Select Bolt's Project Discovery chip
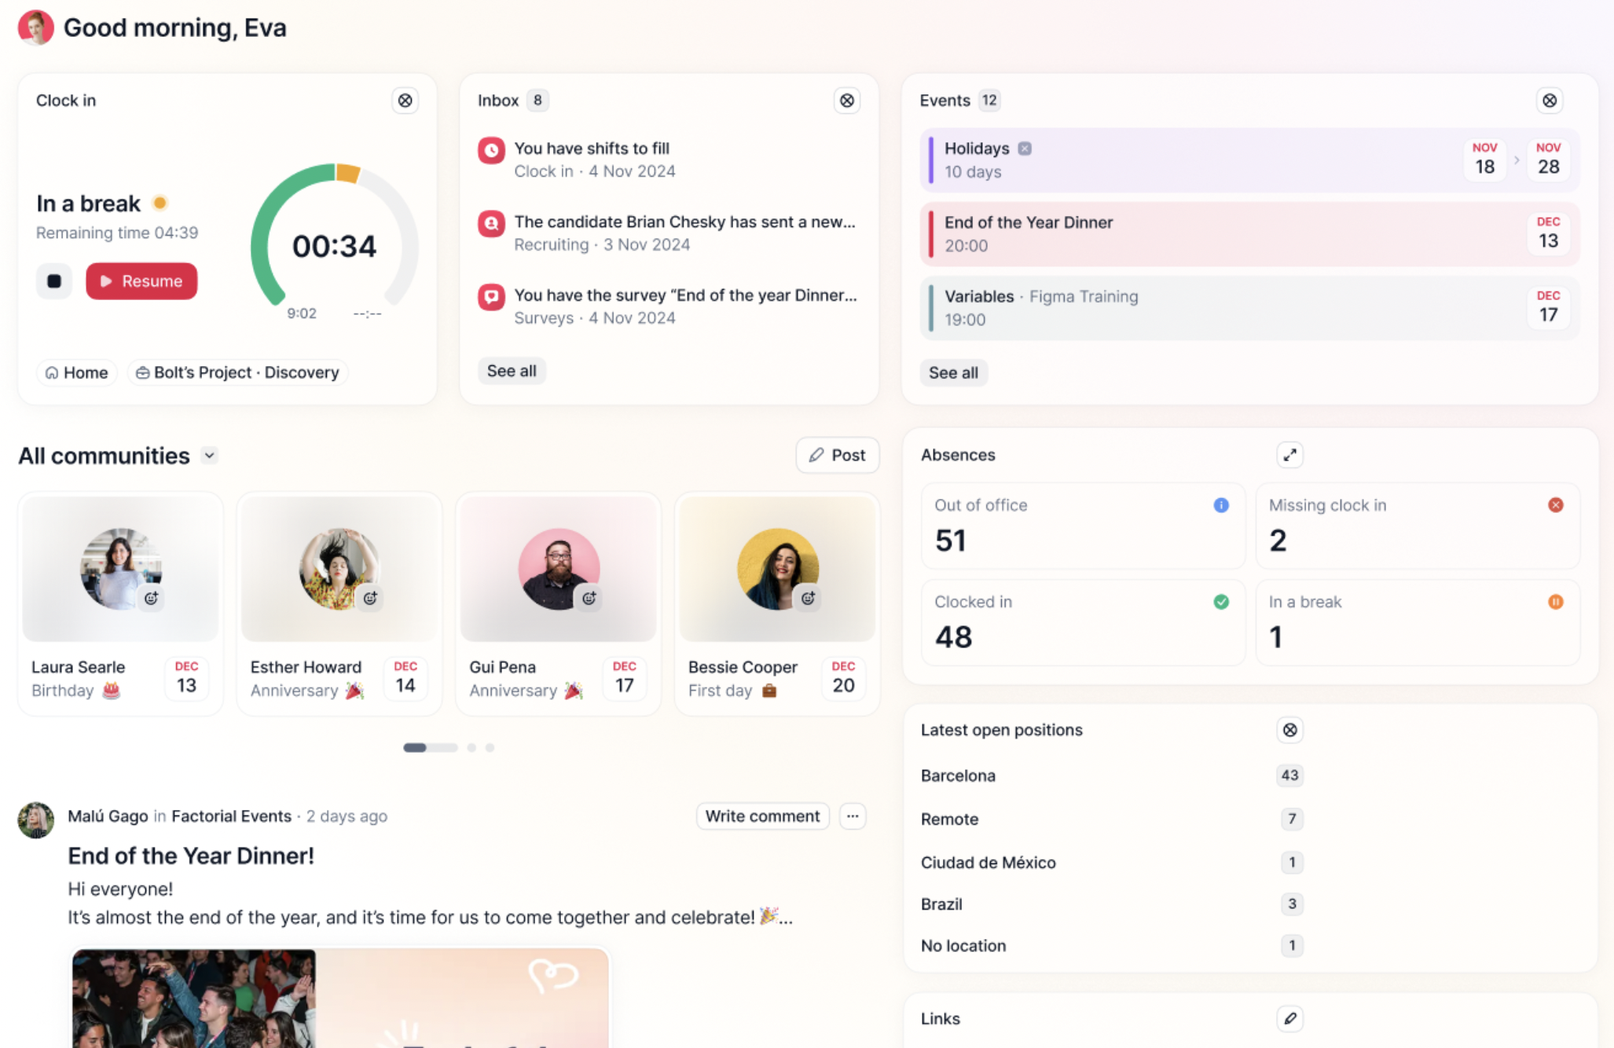This screenshot has width=1614, height=1048. click(237, 372)
